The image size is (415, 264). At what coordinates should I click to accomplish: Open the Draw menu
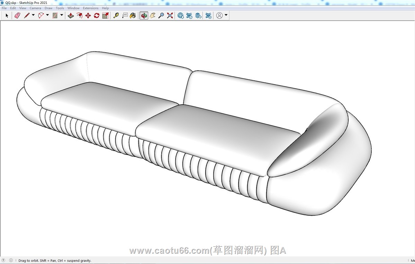[48, 8]
